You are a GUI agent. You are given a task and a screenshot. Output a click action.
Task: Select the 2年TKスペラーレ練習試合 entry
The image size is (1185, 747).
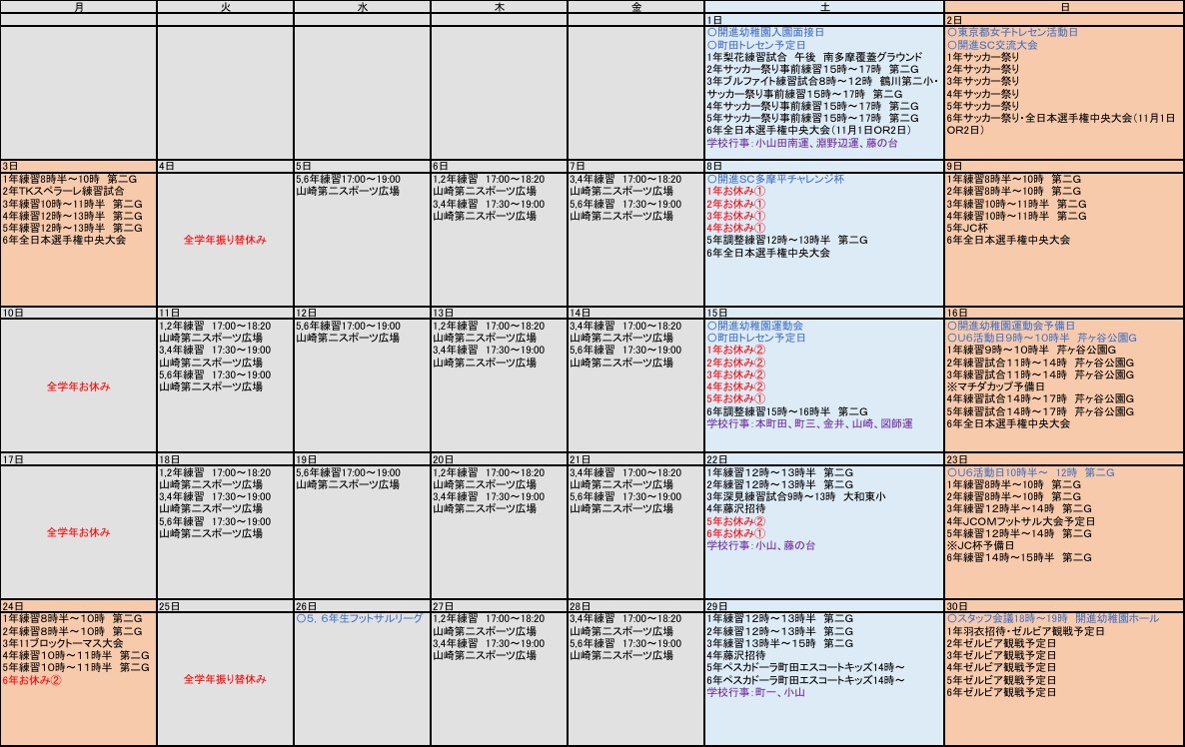64,191
